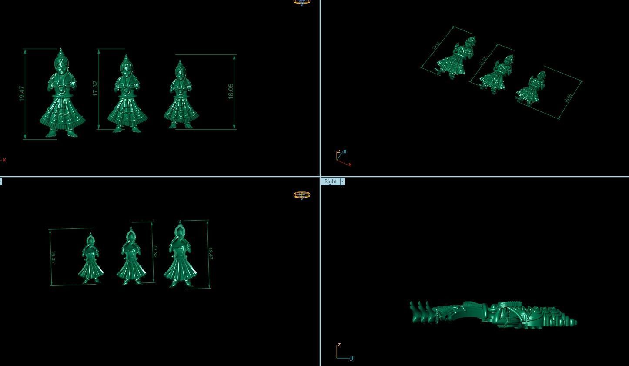
Task: Click the gold ring gem icon in back-view viewport
Action: coord(302,195)
